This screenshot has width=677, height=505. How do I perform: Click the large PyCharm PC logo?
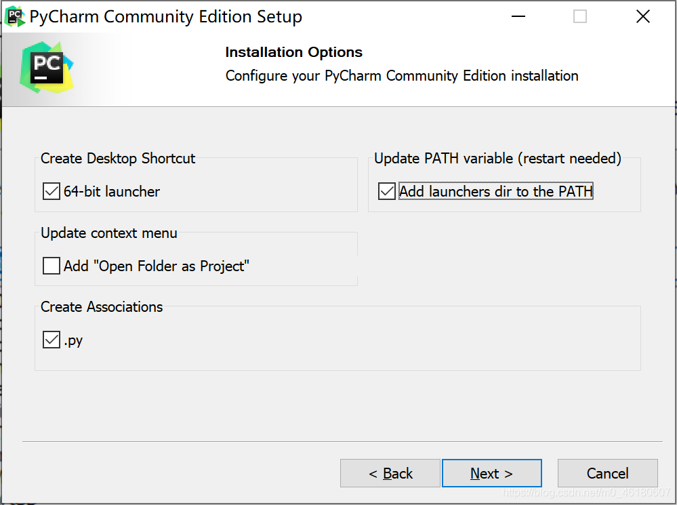[47, 67]
